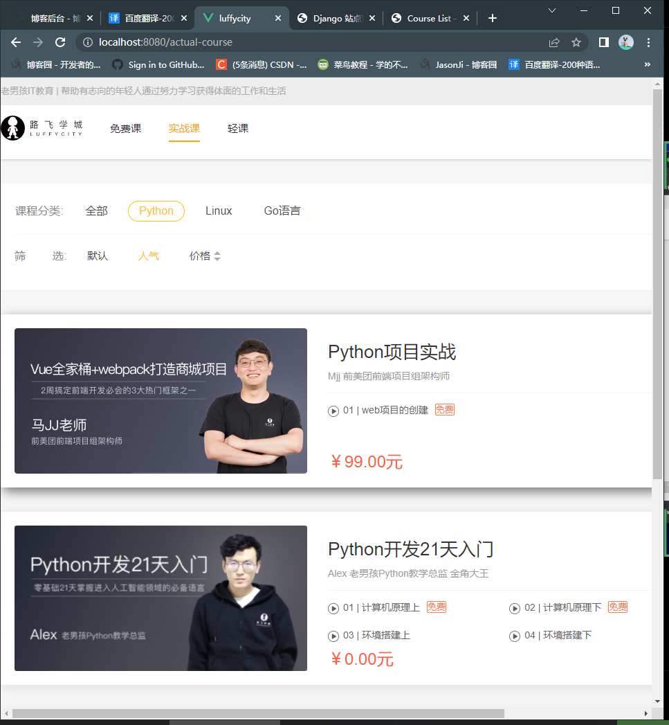Click the ¥99.00元 price
This screenshot has height=725, width=669.
pyautogui.click(x=367, y=462)
